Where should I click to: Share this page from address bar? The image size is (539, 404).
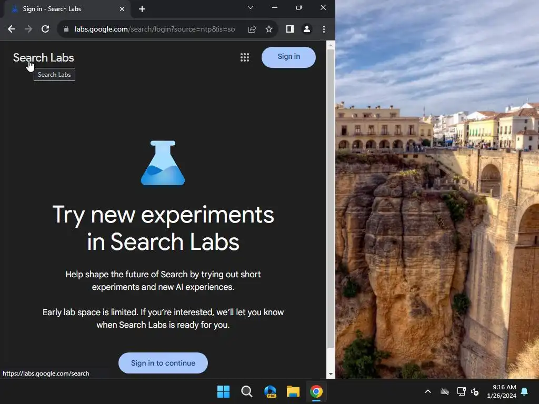(252, 29)
